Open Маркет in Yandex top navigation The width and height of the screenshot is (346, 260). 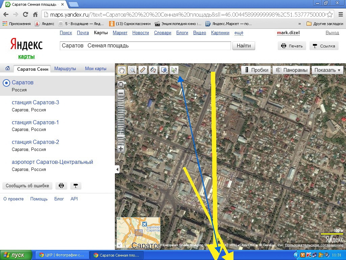pyautogui.click(x=120, y=33)
